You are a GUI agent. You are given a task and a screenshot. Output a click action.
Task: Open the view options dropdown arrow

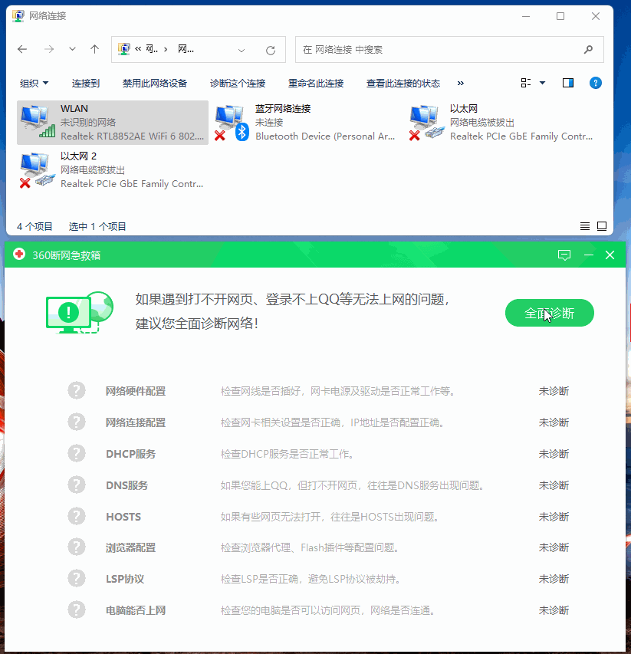click(542, 83)
